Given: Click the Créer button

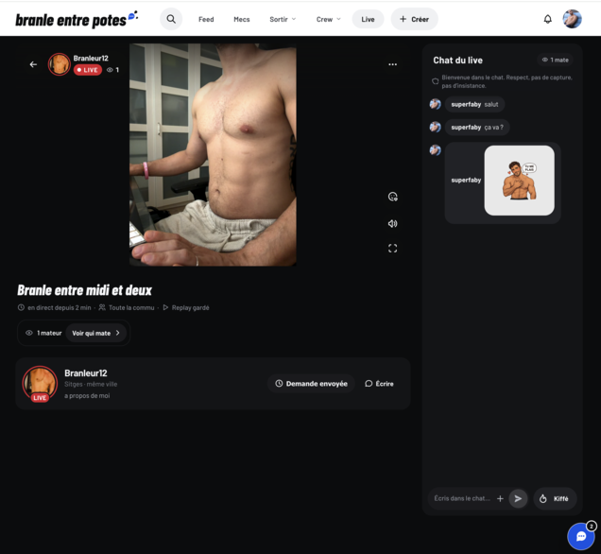Looking at the screenshot, I should coord(414,19).
